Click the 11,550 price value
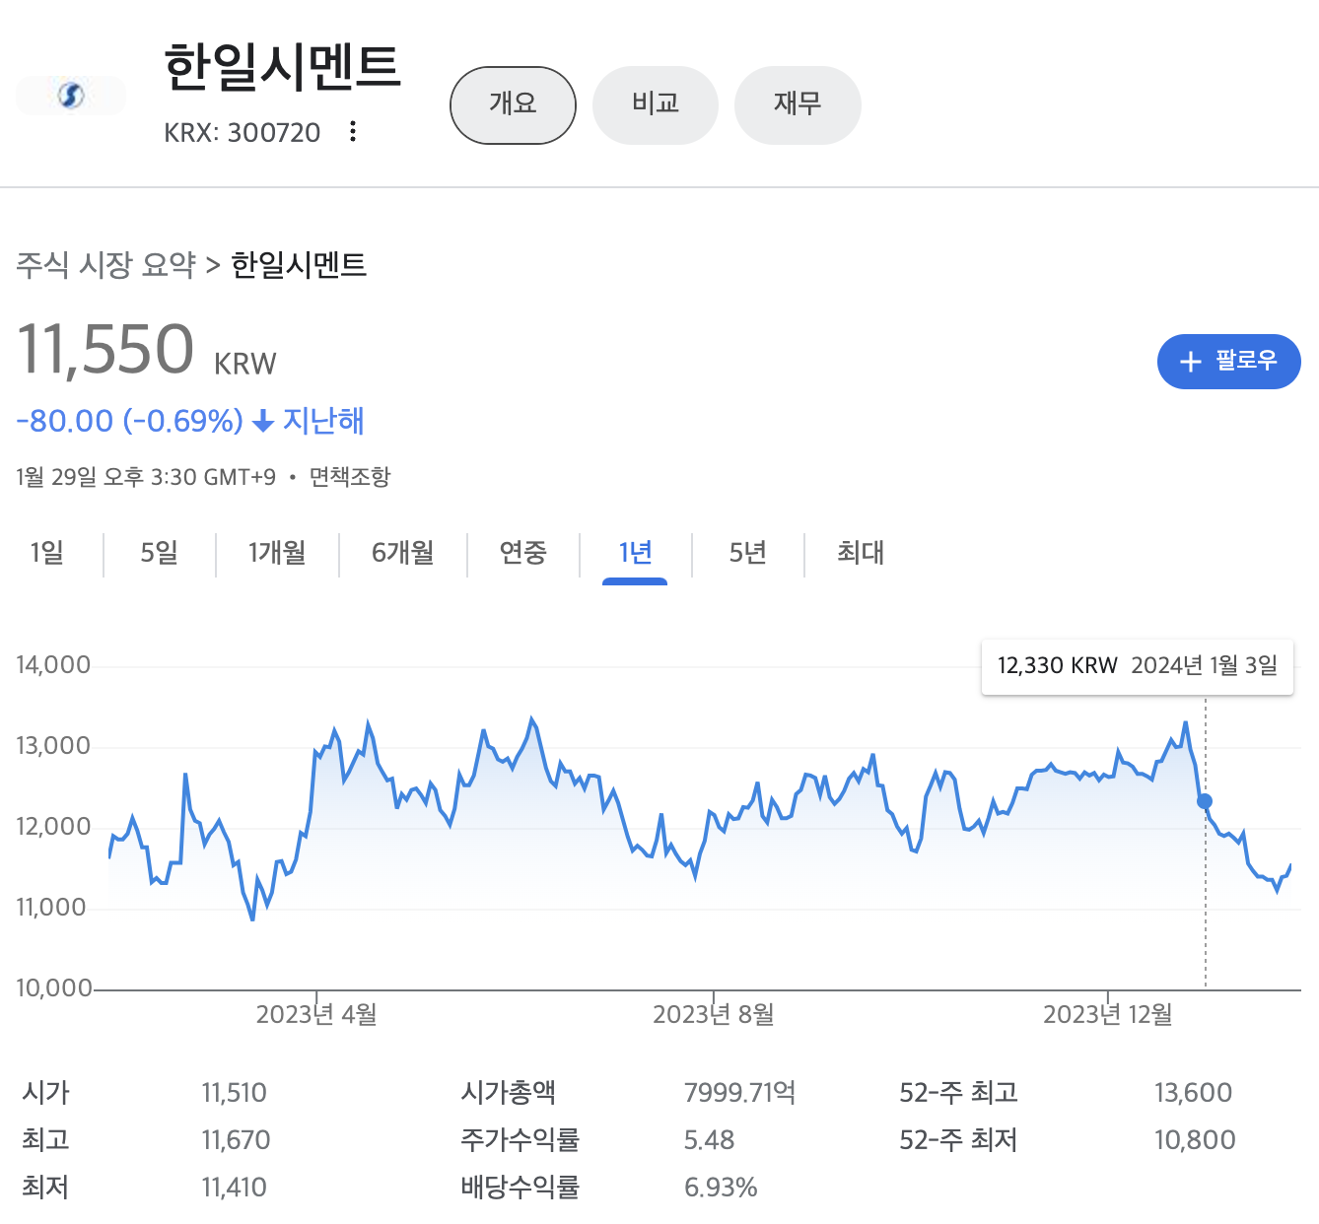Image resolution: width=1319 pixels, height=1224 pixels. [x=105, y=350]
